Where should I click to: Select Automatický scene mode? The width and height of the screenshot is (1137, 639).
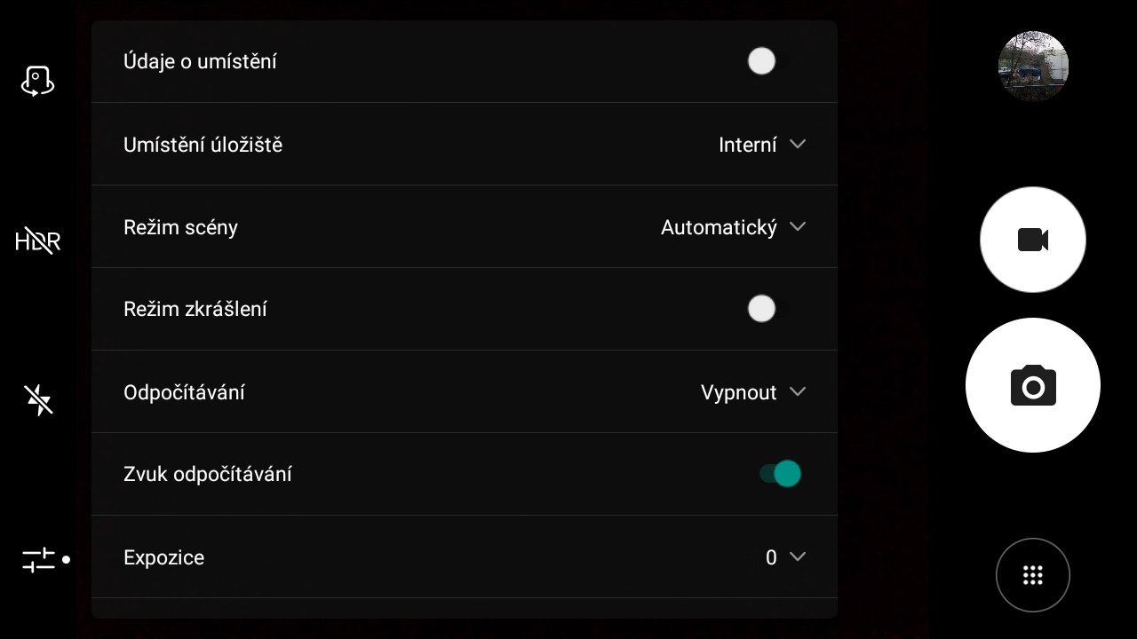click(x=720, y=226)
